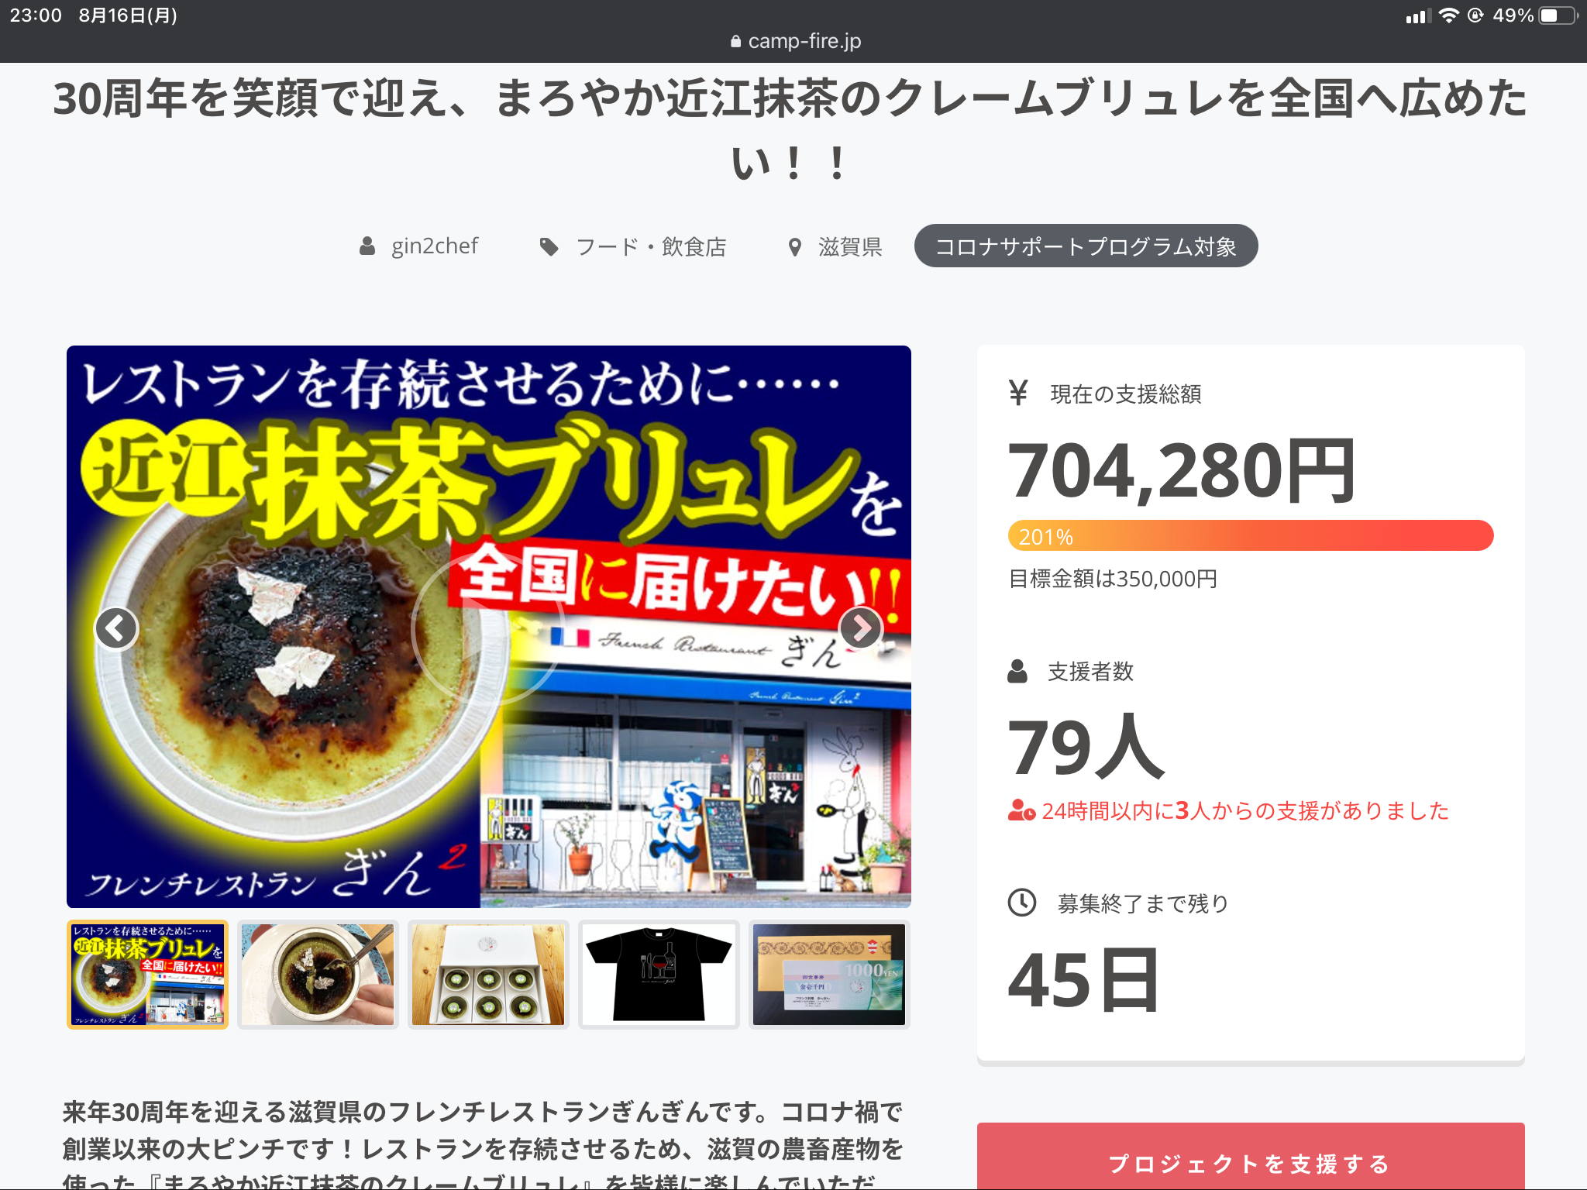The image size is (1587, 1190).
Task: Click the tag icon beside フード・飲食店
Action: [x=549, y=246]
